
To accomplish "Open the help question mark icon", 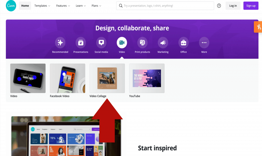I will pos(219,6).
